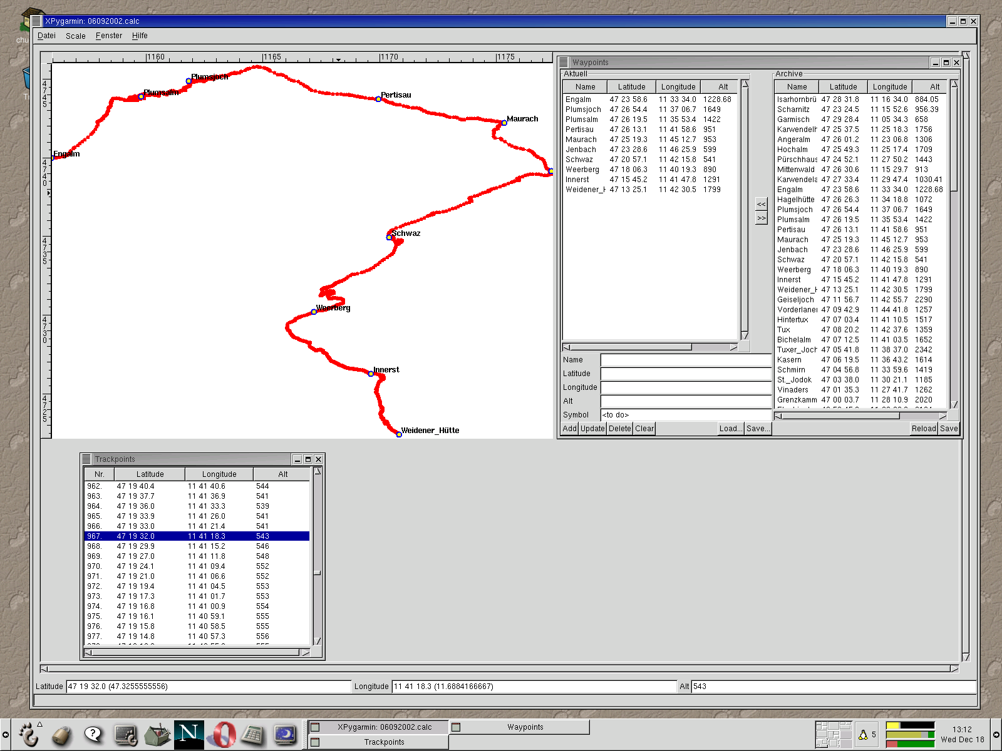Open the GNOME foot main menu
The width and height of the screenshot is (1002, 751).
click(28, 734)
